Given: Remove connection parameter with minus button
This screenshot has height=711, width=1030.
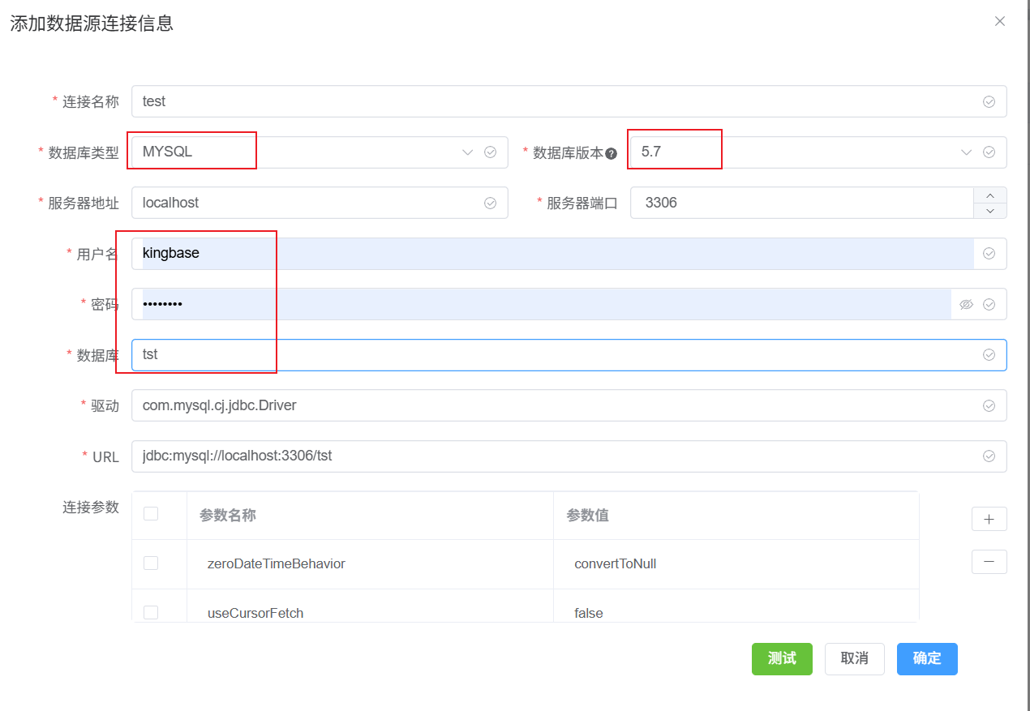Looking at the screenshot, I should (989, 561).
